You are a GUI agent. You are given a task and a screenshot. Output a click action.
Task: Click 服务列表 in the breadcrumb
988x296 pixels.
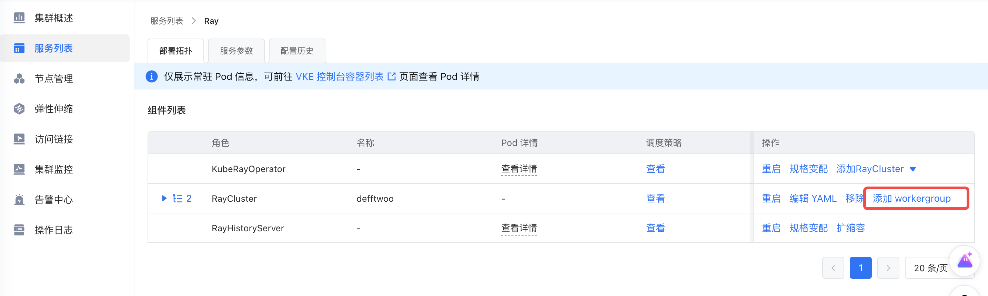point(167,21)
